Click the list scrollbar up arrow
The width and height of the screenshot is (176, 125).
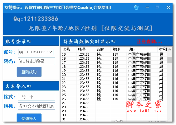pos(169,49)
